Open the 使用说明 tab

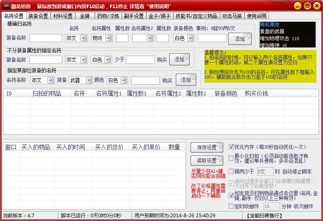click(x=257, y=16)
